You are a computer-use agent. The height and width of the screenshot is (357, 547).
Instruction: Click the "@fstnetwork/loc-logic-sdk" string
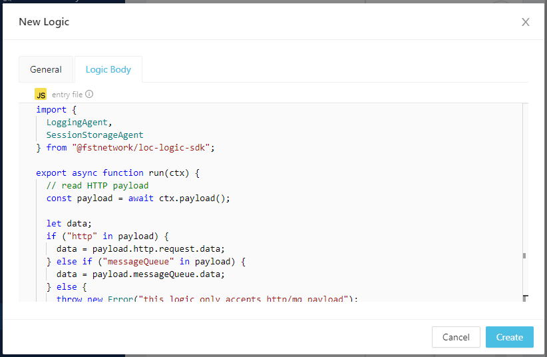tap(142, 148)
